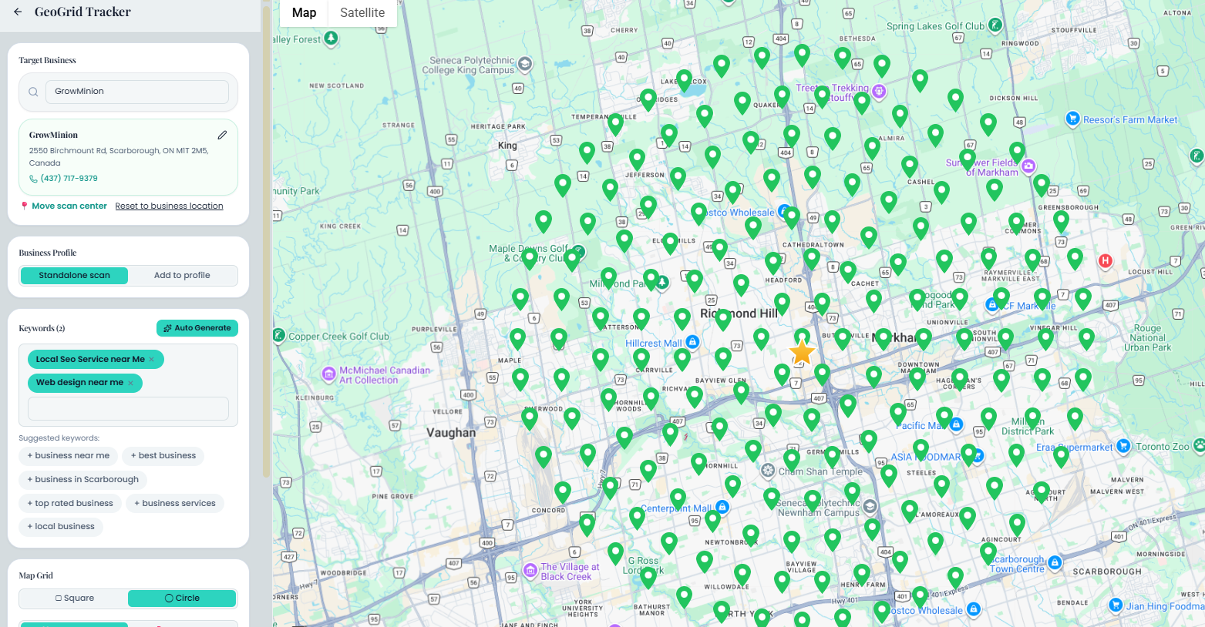Click the empty keyword entry field
The height and width of the screenshot is (627, 1205).
pos(128,409)
